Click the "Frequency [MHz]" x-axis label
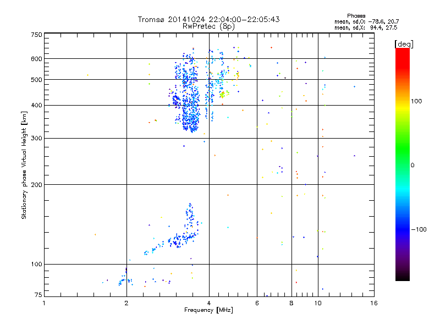This screenshot has width=440, height=330. click(208, 310)
